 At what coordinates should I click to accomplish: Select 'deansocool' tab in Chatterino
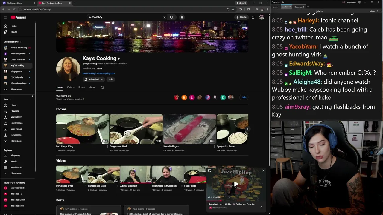pos(299,7)
